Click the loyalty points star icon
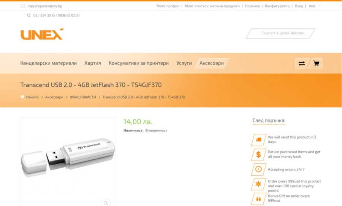 (x=258, y=184)
